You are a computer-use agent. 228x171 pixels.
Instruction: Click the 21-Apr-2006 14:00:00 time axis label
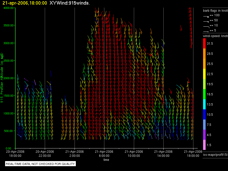[163, 153]
